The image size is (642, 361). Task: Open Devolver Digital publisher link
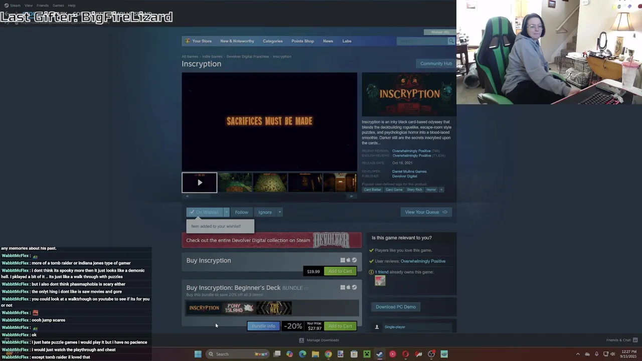click(x=404, y=176)
